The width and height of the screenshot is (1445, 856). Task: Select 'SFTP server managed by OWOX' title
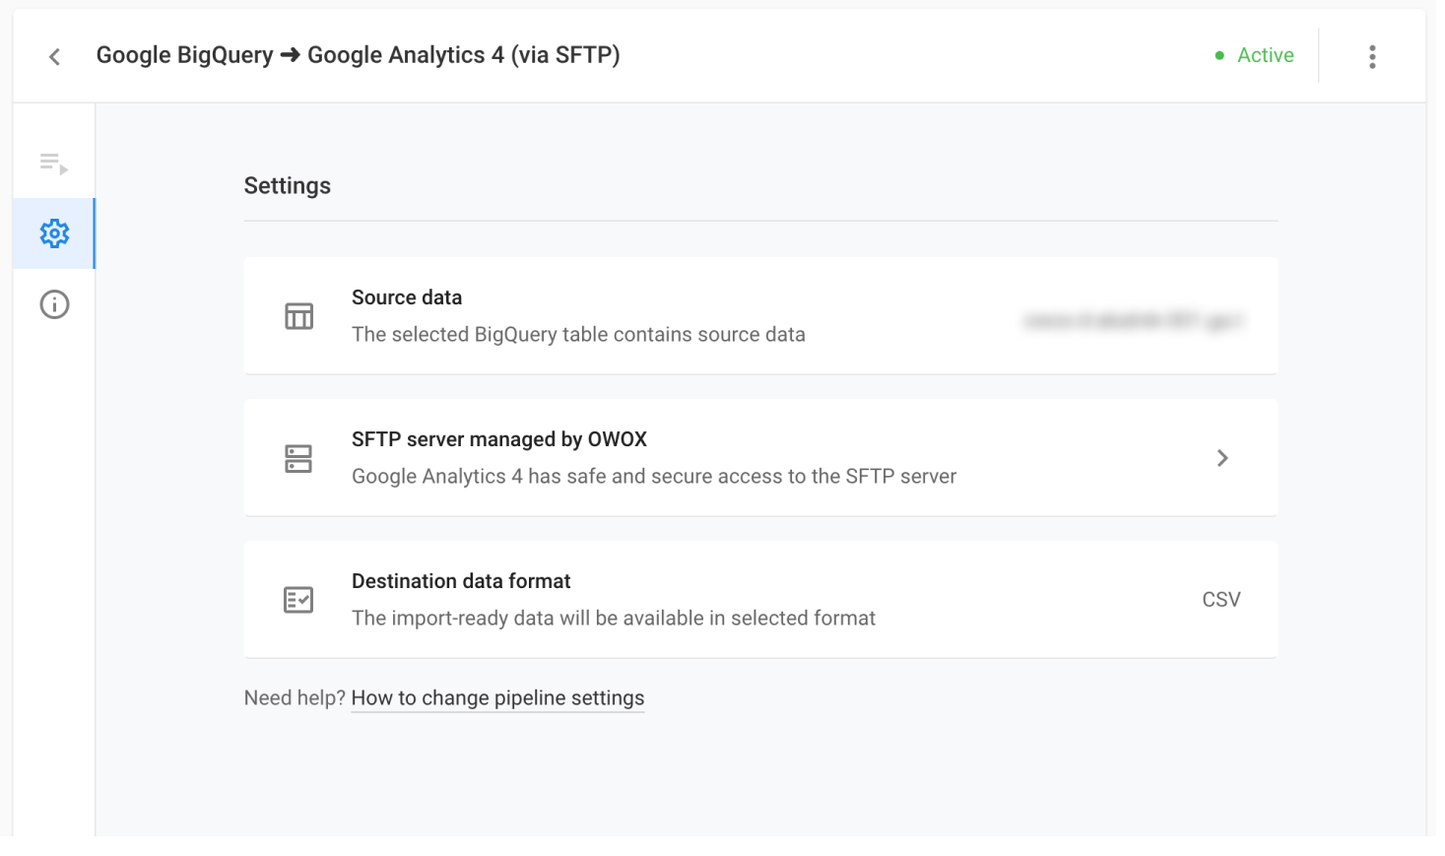499,439
